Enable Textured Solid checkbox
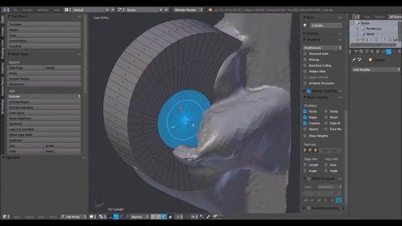The image size is (402, 226). (305, 54)
